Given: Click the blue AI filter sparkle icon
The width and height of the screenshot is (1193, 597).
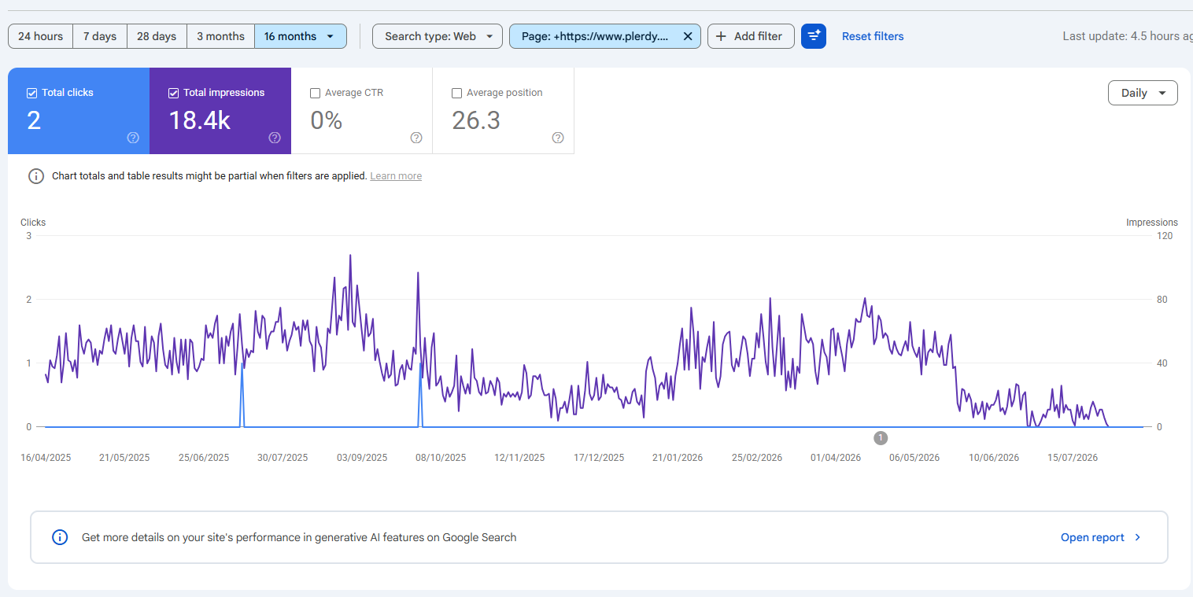Looking at the screenshot, I should pyautogui.click(x=814, y=36).
